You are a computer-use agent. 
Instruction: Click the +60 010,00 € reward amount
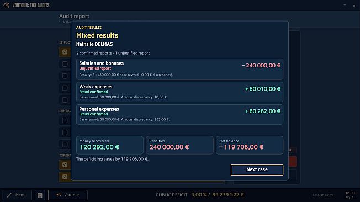click(x=263, y=89)
